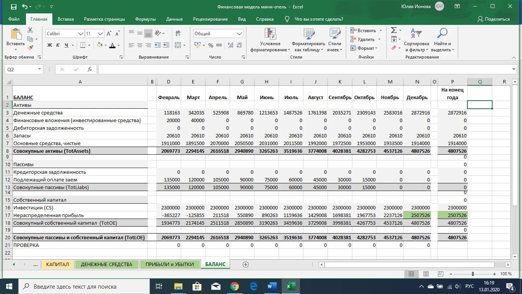Image resolution: width=522 pixels, height=294 pixels.
Task: Toggle bold Ж formatting
Action: click(49, 45)
